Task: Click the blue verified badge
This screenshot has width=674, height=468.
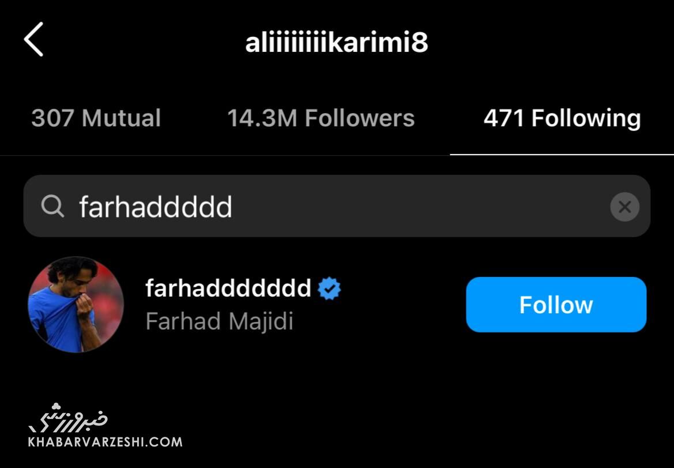Action: coord(329,288)
